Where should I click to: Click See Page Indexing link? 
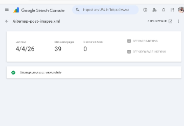[x=145, y=41]
